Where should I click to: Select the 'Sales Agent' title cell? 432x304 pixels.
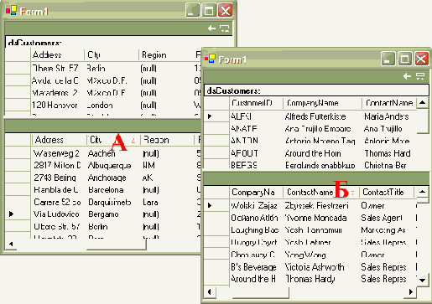click(388, 218)
